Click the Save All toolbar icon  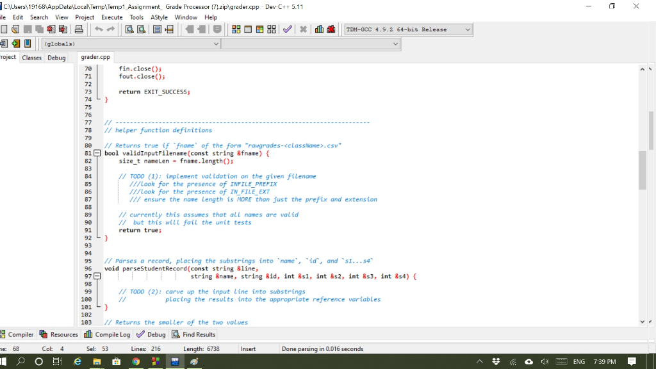point(39,29)
